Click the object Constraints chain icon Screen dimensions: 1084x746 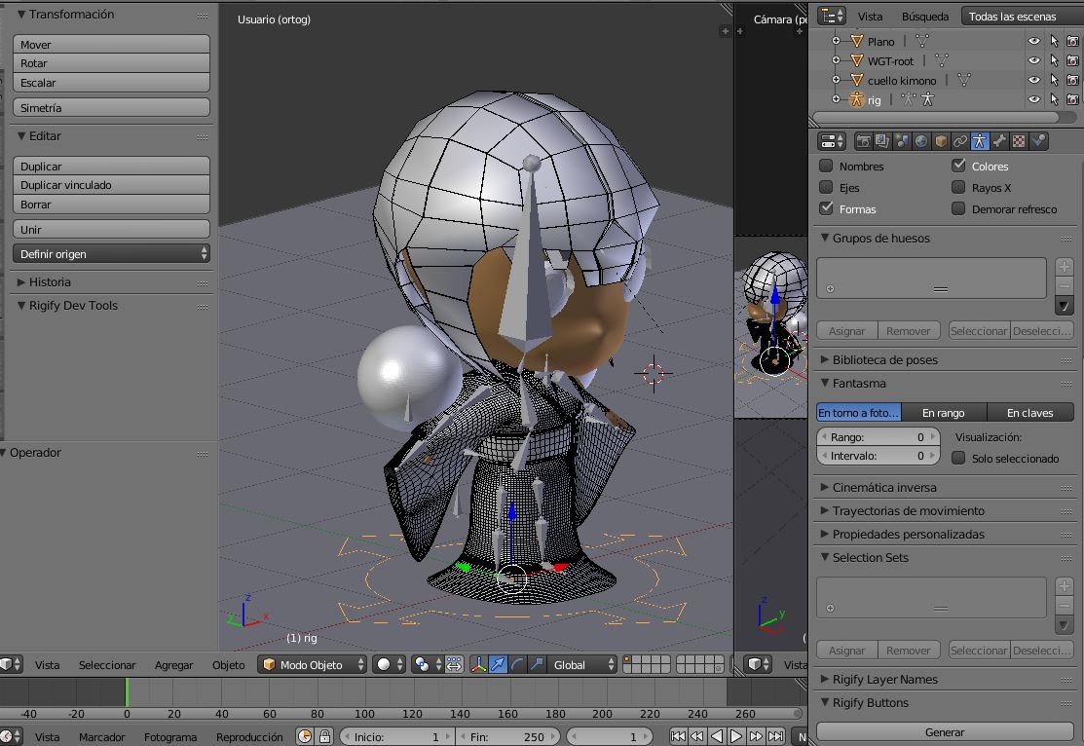(960, 141)
